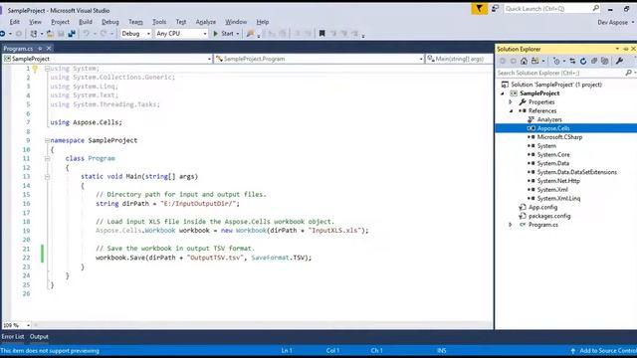Click the Refresh icon in Solution Explorer
637x358 pixels.
click(583, 61)
